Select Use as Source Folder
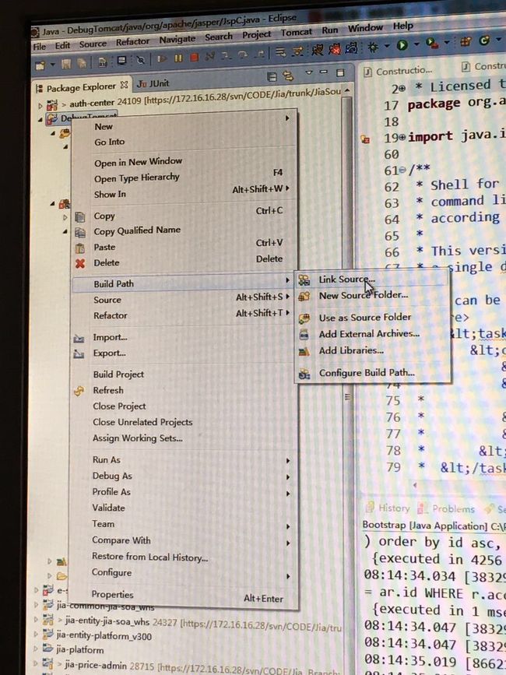Screen dimensions: 506x675 373,318
